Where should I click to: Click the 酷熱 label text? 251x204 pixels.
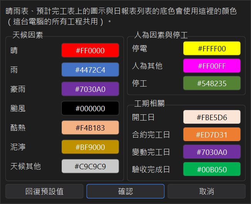(x=18, y=128)
